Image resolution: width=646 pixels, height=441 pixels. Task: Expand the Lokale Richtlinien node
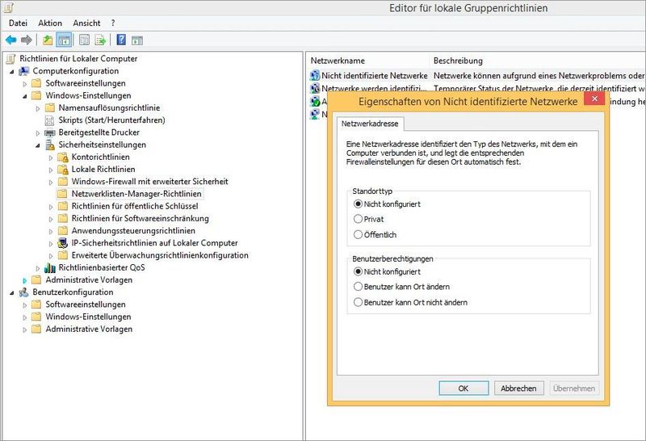point(51,170)
